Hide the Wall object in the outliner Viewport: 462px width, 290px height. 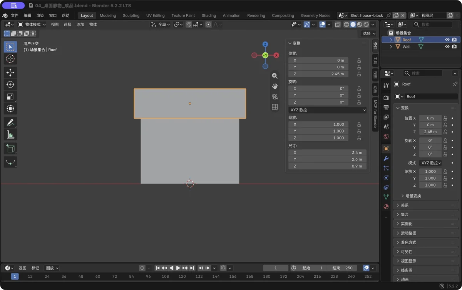[447, 47]
